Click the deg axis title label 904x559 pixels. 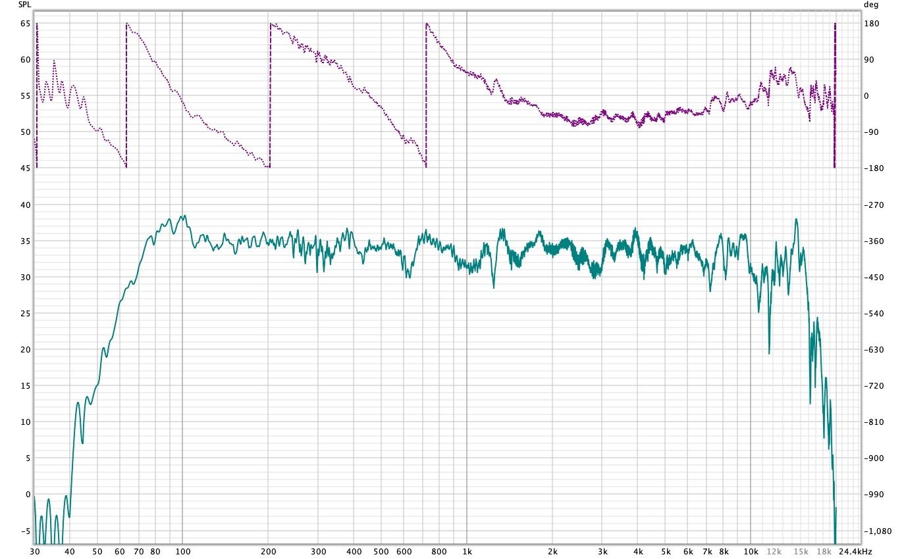click(870, 5)
